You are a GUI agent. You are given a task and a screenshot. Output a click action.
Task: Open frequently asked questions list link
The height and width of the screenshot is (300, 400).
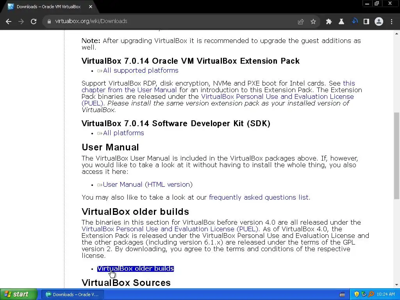pyautogui.click(x=259, y=197)
